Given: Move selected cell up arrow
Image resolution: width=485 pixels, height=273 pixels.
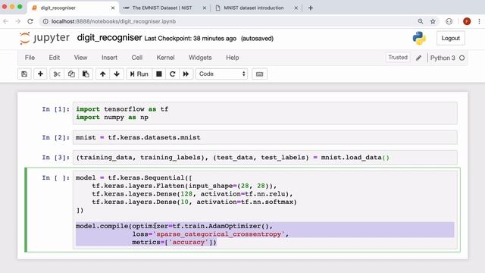Looking at the screenshot, I should tap(103, 74).
